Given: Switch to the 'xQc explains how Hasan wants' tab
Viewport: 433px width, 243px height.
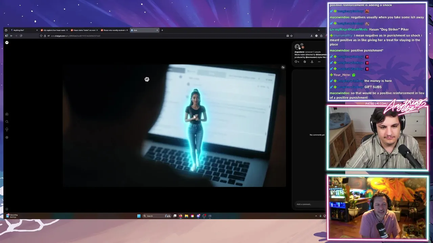Looking at the screenshot, I should pos(54,30).
